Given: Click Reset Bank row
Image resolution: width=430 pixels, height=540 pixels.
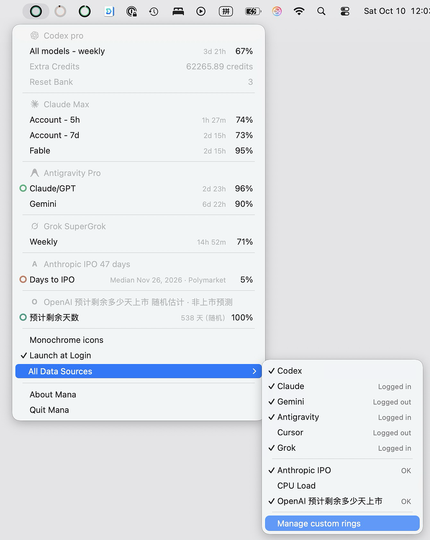Looking at the screenshot, I should (138, 82).
